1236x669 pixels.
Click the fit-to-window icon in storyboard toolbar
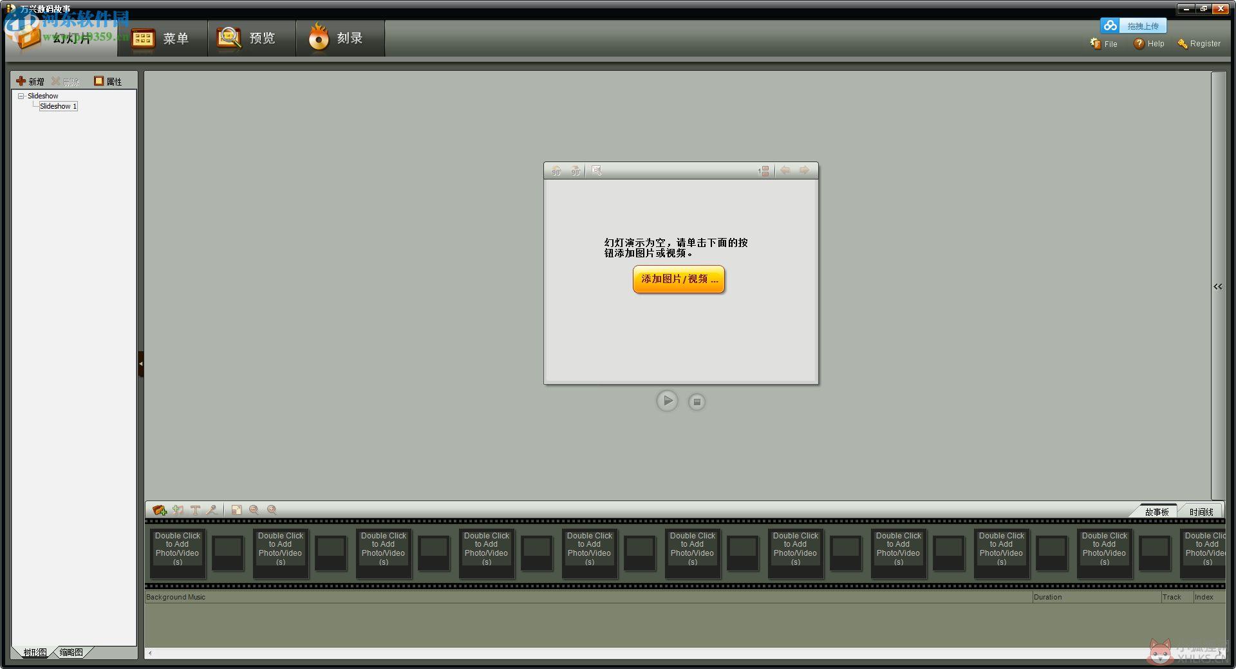click(x=236, y=510)
